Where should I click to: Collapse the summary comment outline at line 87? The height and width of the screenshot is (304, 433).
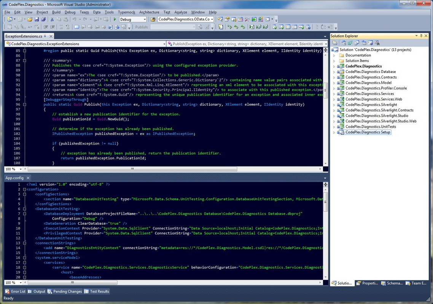point(25,60)
